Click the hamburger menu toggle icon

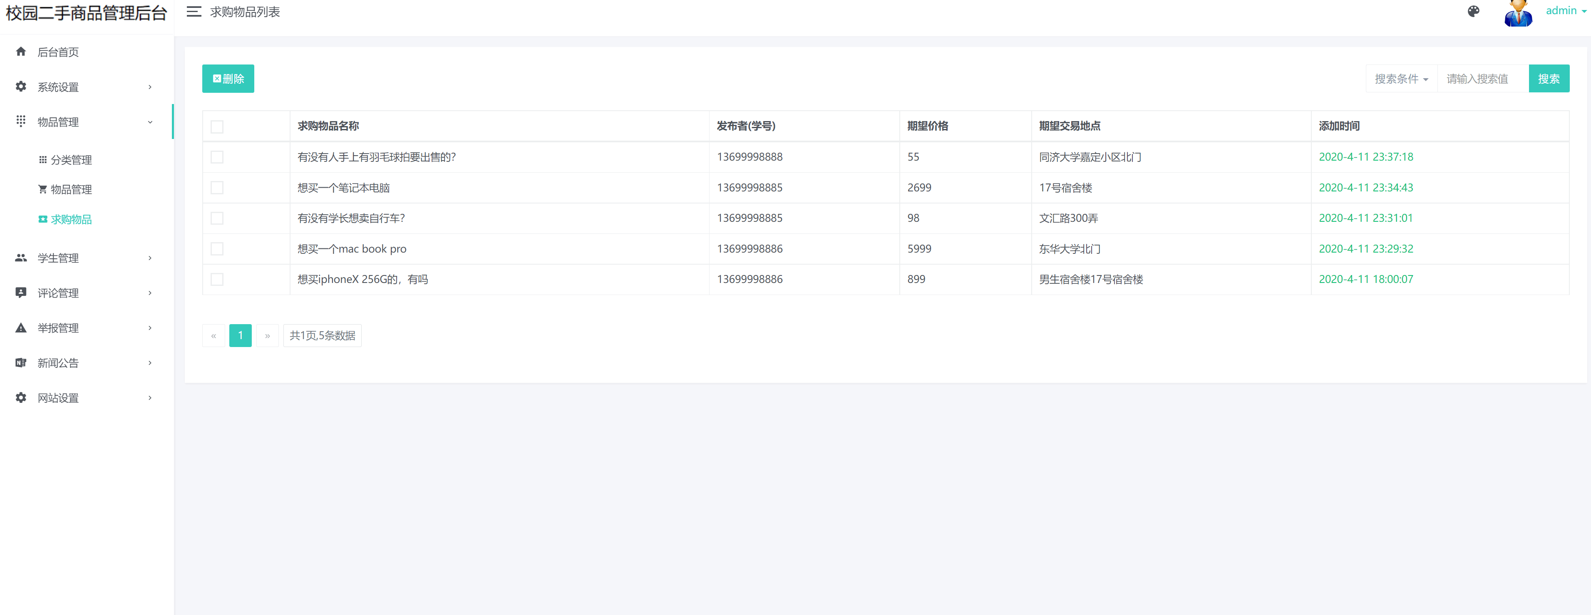(194, 12)
